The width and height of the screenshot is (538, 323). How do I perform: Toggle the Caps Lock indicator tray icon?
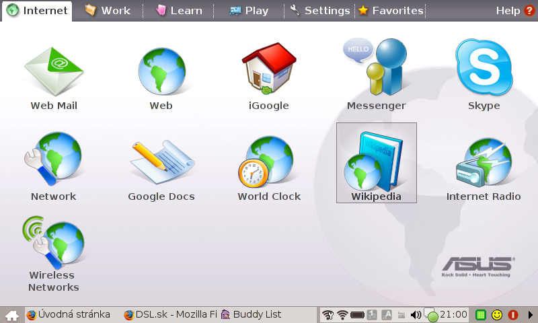tap(387, 315)
